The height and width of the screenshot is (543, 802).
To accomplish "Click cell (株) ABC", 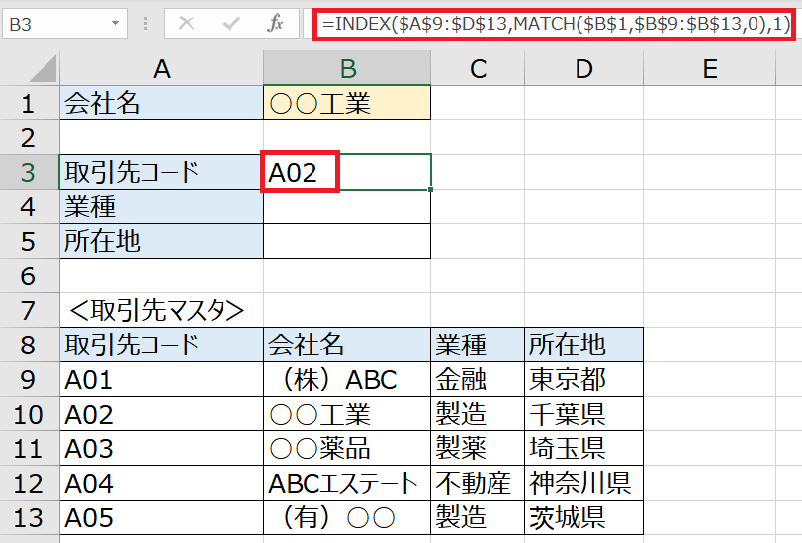I will (347, 379).
